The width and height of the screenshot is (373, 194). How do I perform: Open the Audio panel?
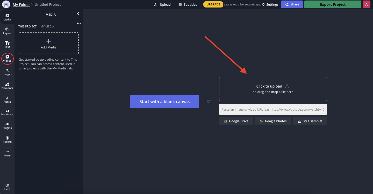pyautogui.click(x=7, y=99)
